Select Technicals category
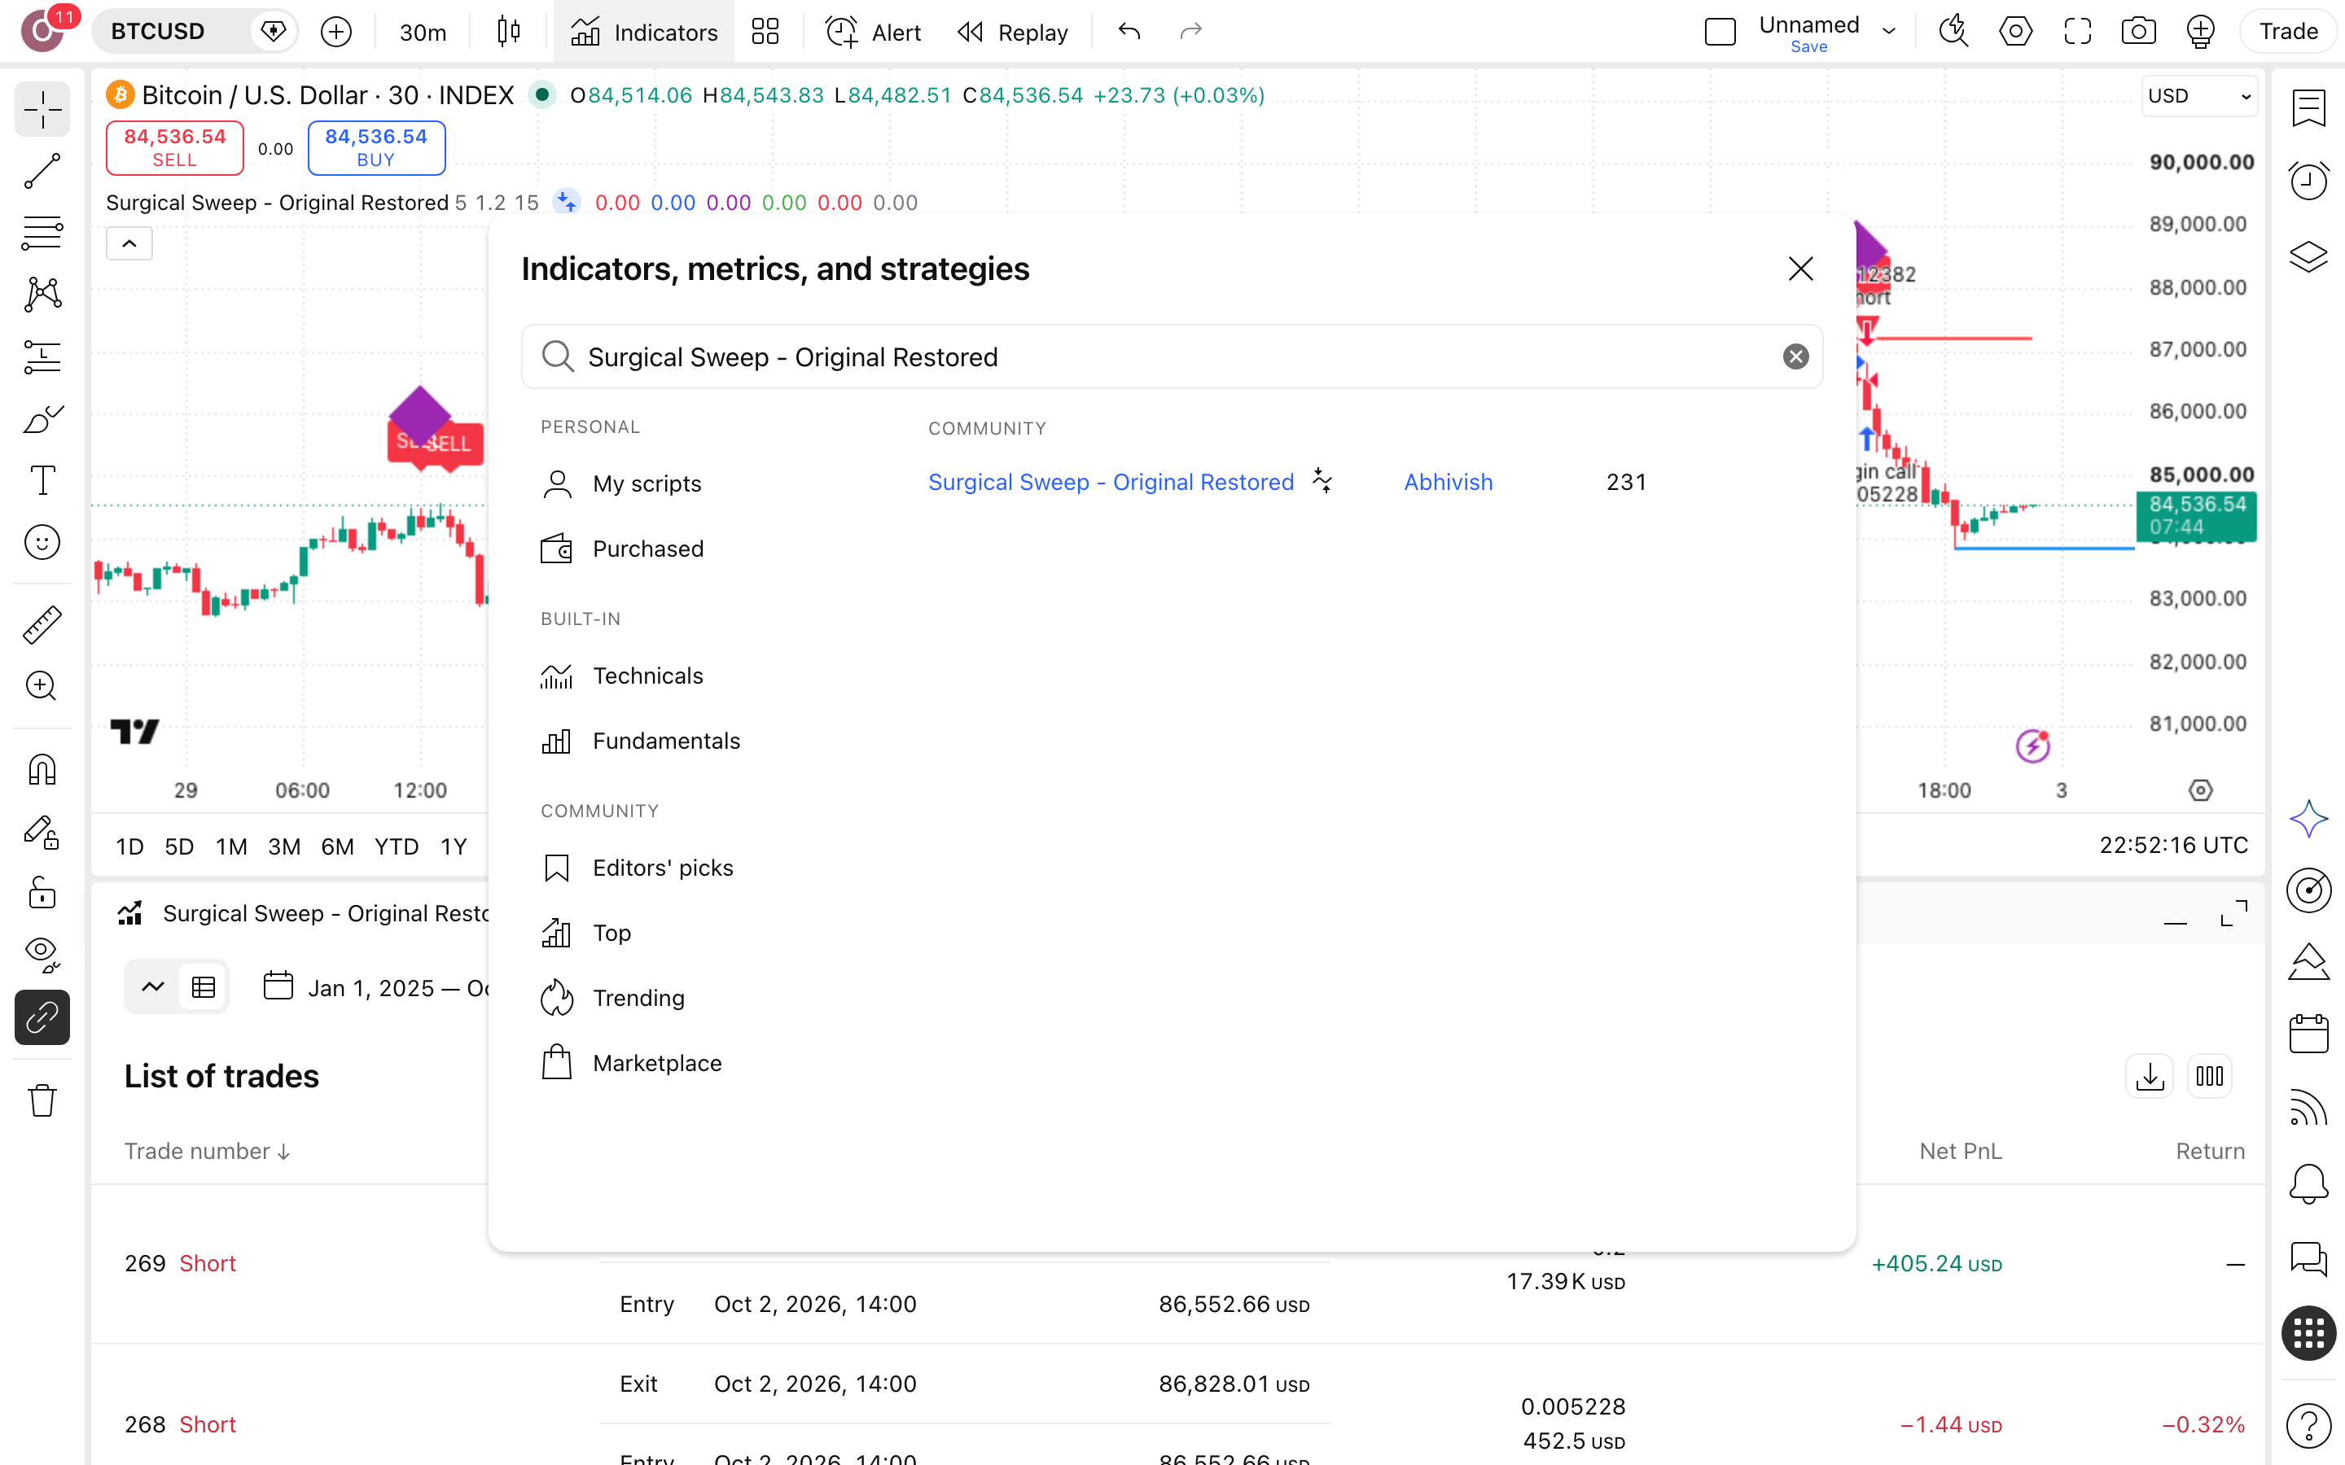The width and height of the screenshot is (2345, 1465). (x=622, y=676)
